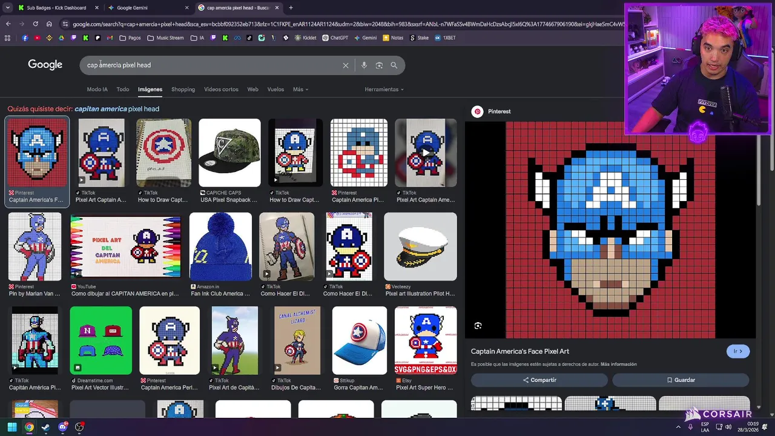Search inside the previewed image with the lens icon
The height and width of the screenshot is (436, 775).
pyautogui.click(x=478, y=326)
